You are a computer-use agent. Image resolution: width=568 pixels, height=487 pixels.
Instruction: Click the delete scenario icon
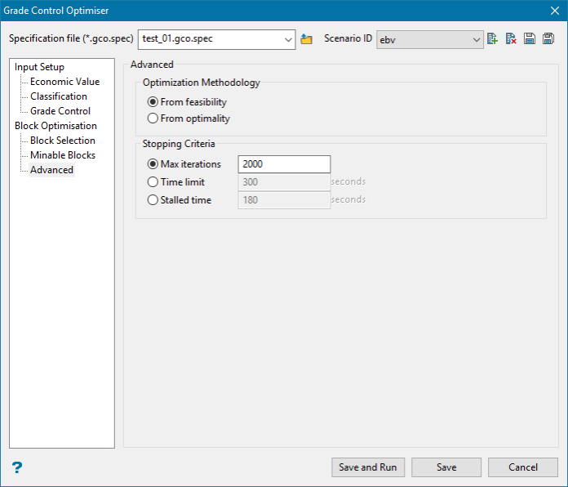point(511,38)
